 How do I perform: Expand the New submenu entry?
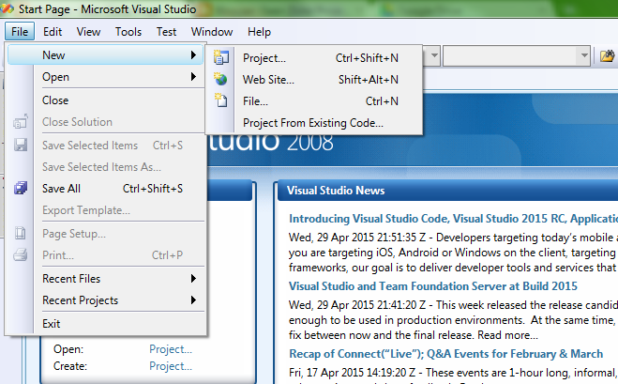tap(105, 54)
